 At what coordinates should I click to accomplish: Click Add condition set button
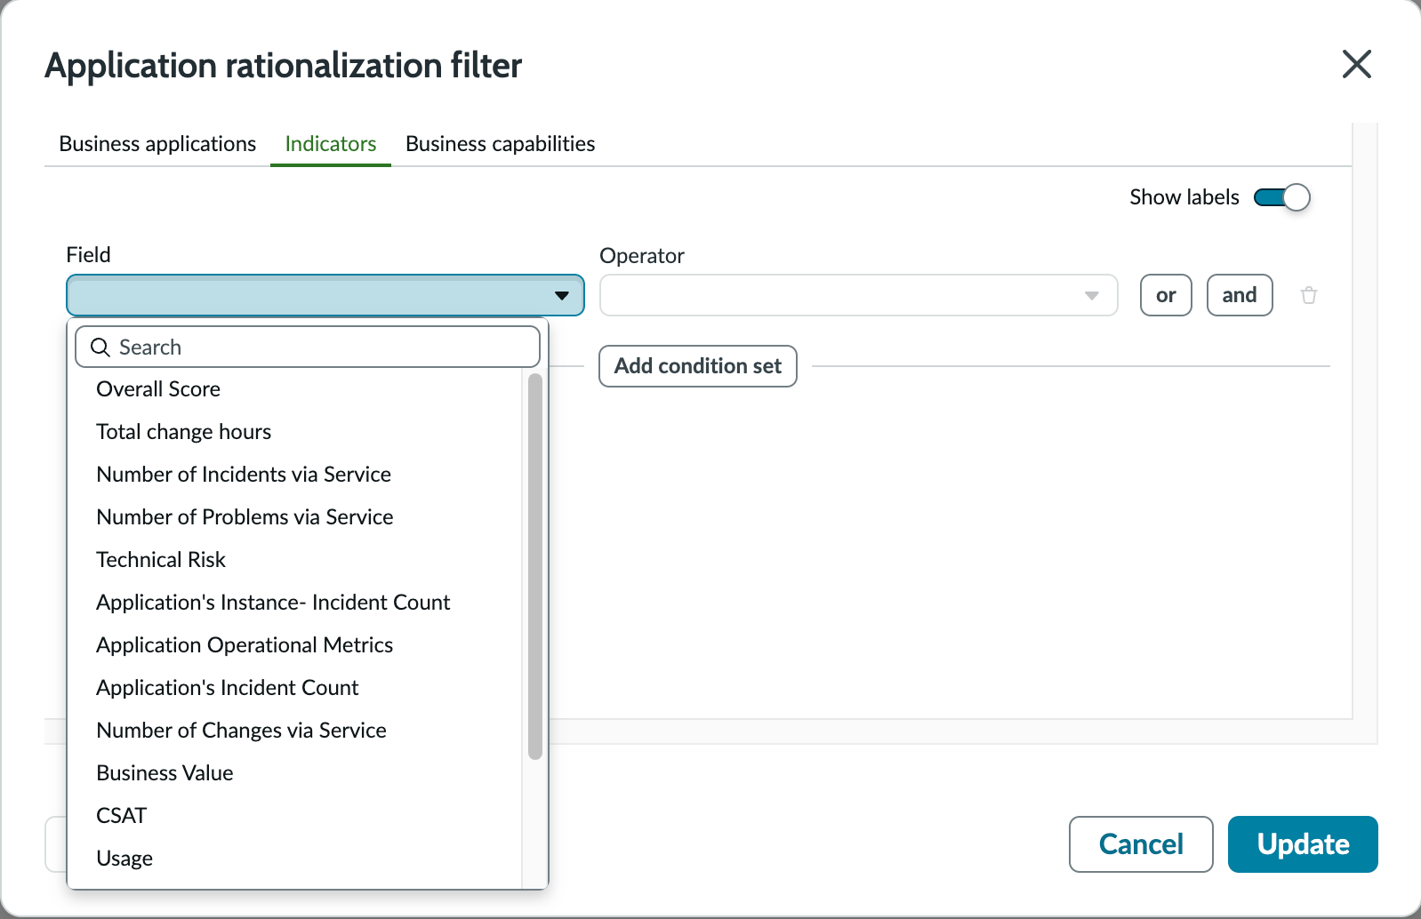[x=698, y=366]
